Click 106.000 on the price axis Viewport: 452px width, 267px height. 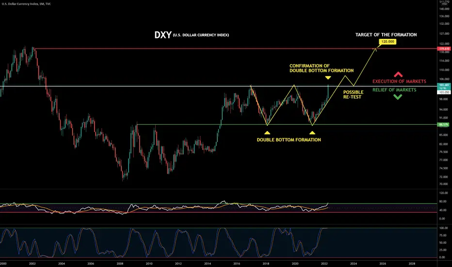click(x=444, y=79)
